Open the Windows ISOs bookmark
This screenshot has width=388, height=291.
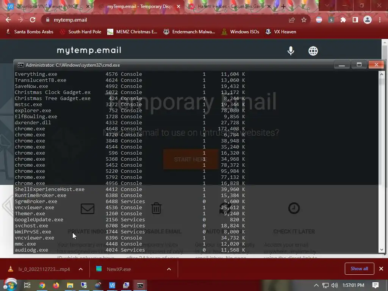(x=240, y=32)
